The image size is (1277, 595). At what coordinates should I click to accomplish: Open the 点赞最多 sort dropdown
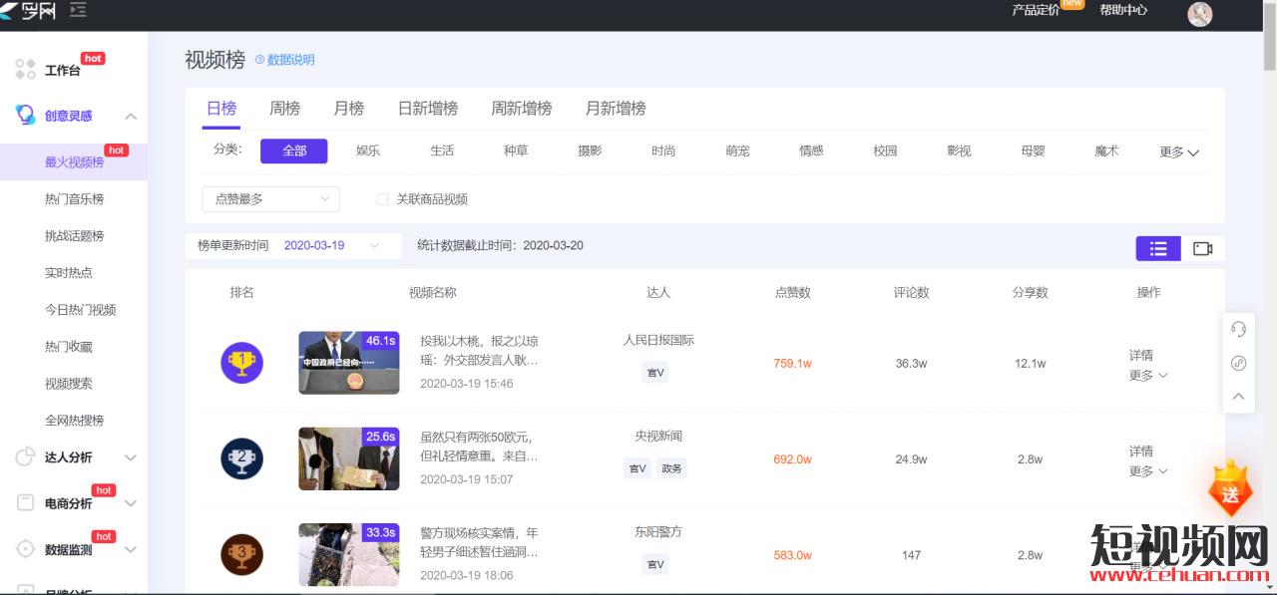pos(270,199)
